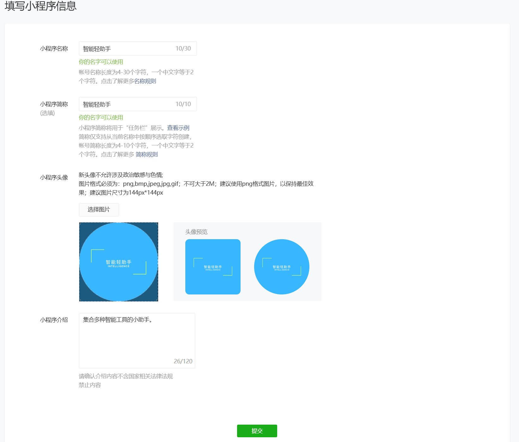The width and height of the screenshot is (519, 442).
Task: Open the 简称规则 link
Action: click(147, 154)
